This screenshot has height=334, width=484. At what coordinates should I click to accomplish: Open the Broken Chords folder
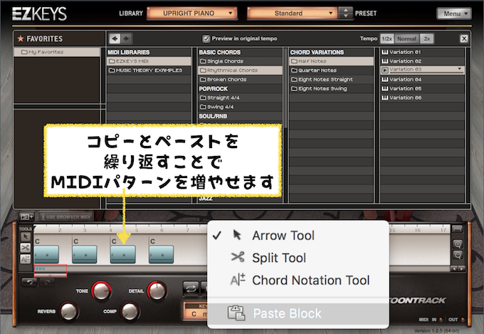pos(240,80)
